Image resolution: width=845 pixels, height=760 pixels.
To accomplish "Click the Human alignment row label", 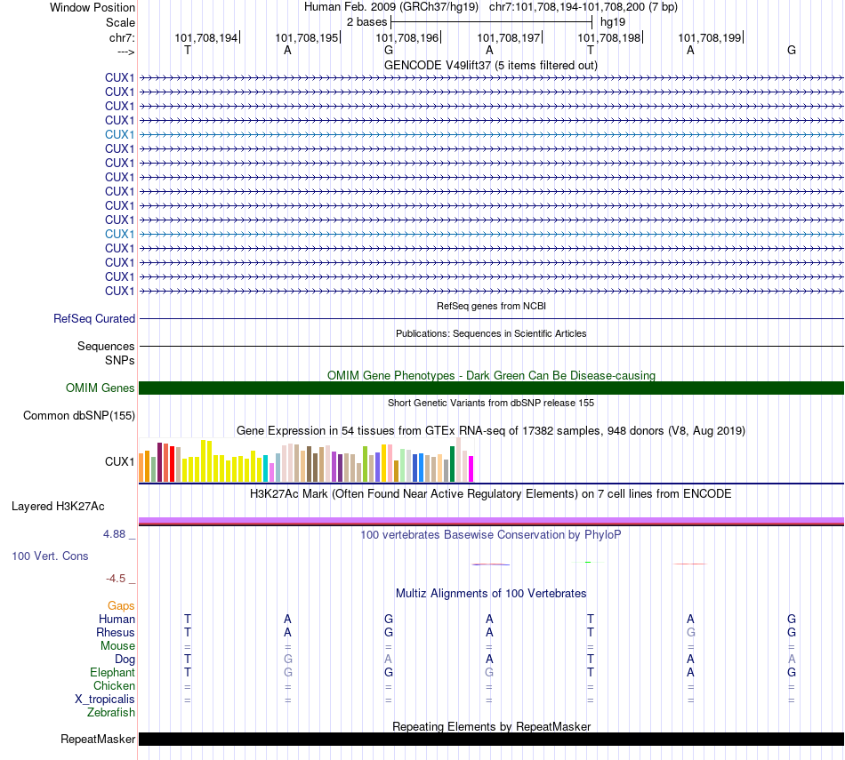I will pyautogui.click(x=117, y=620).
